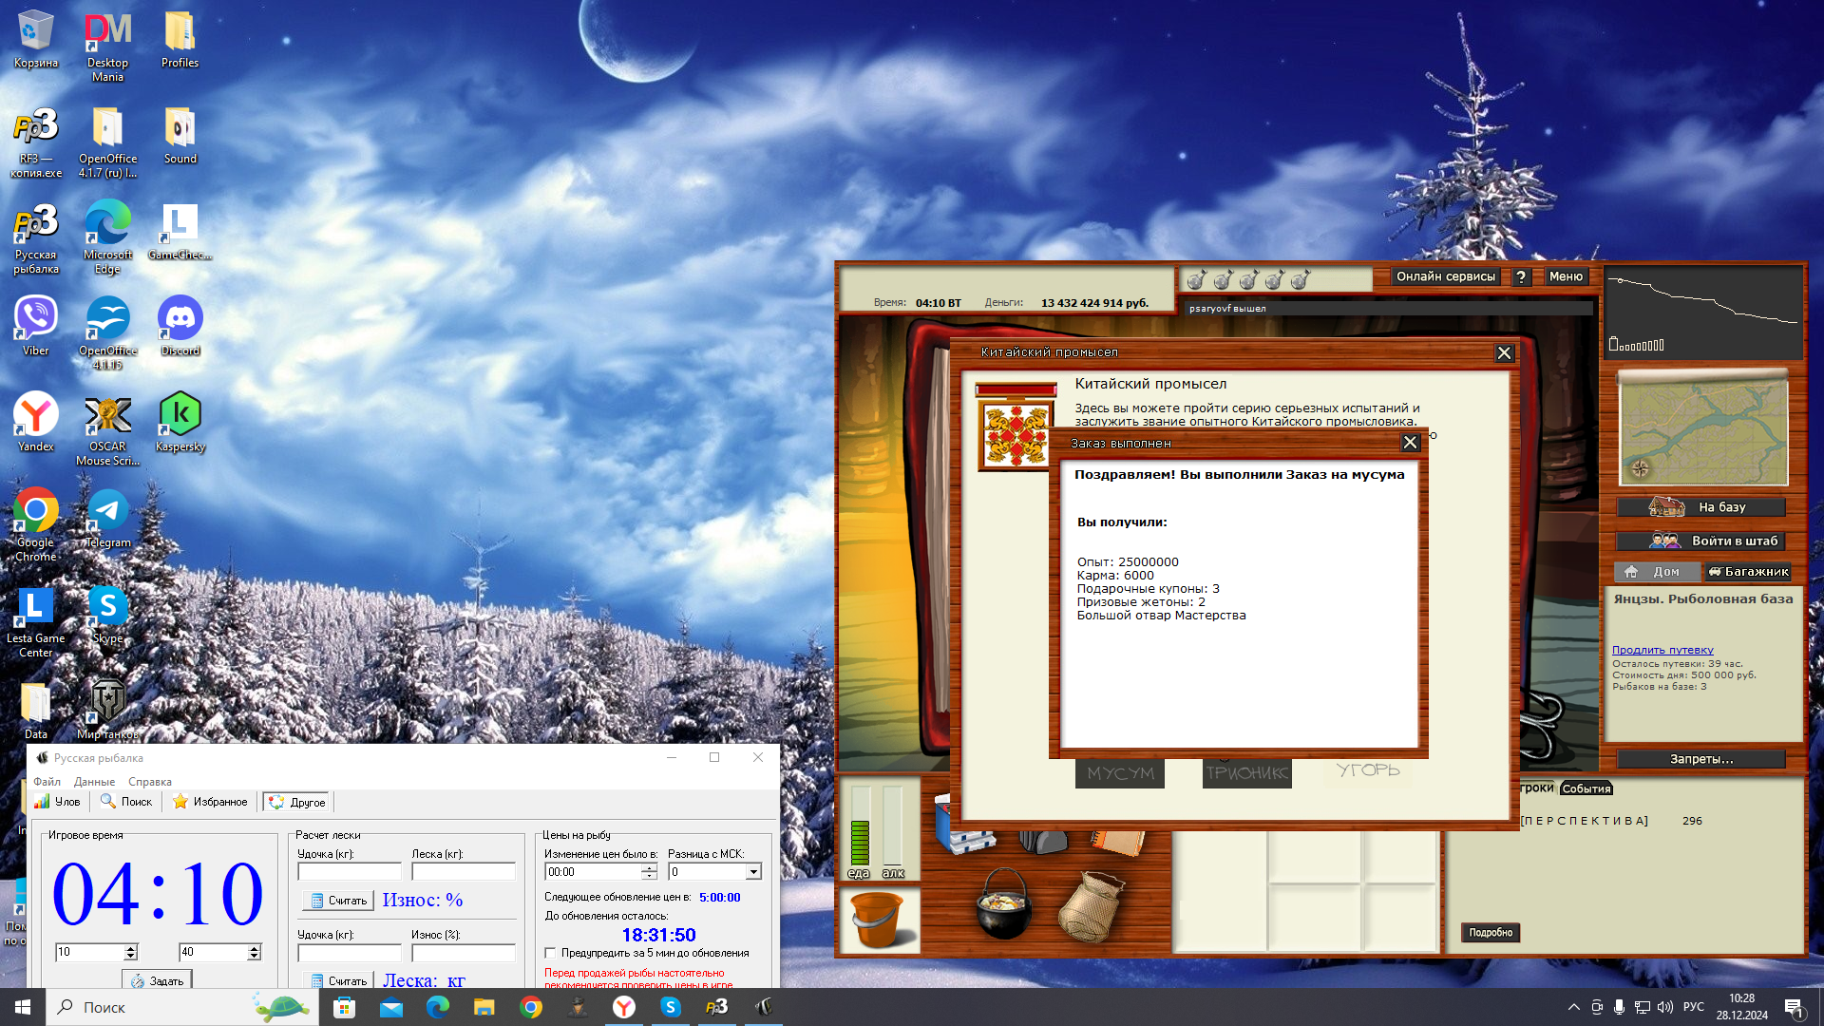Click the taskbar volume speaker icon
The height and width of the screenshot is (1026, 1824).
(1664, 1007)
